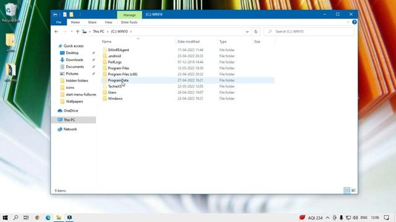
Task: Open Network in the navigation pane
Action: pyautogui.click(x=70, y=129)
